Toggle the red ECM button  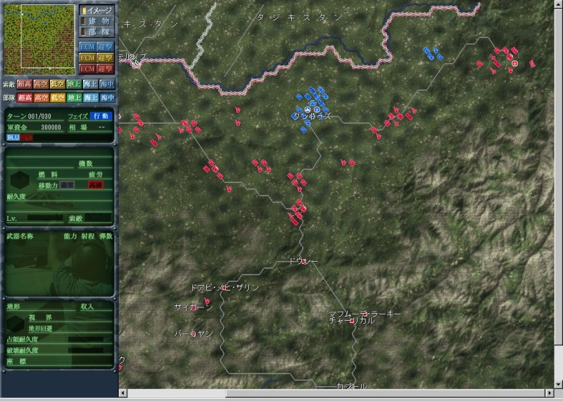pos(87,68)
